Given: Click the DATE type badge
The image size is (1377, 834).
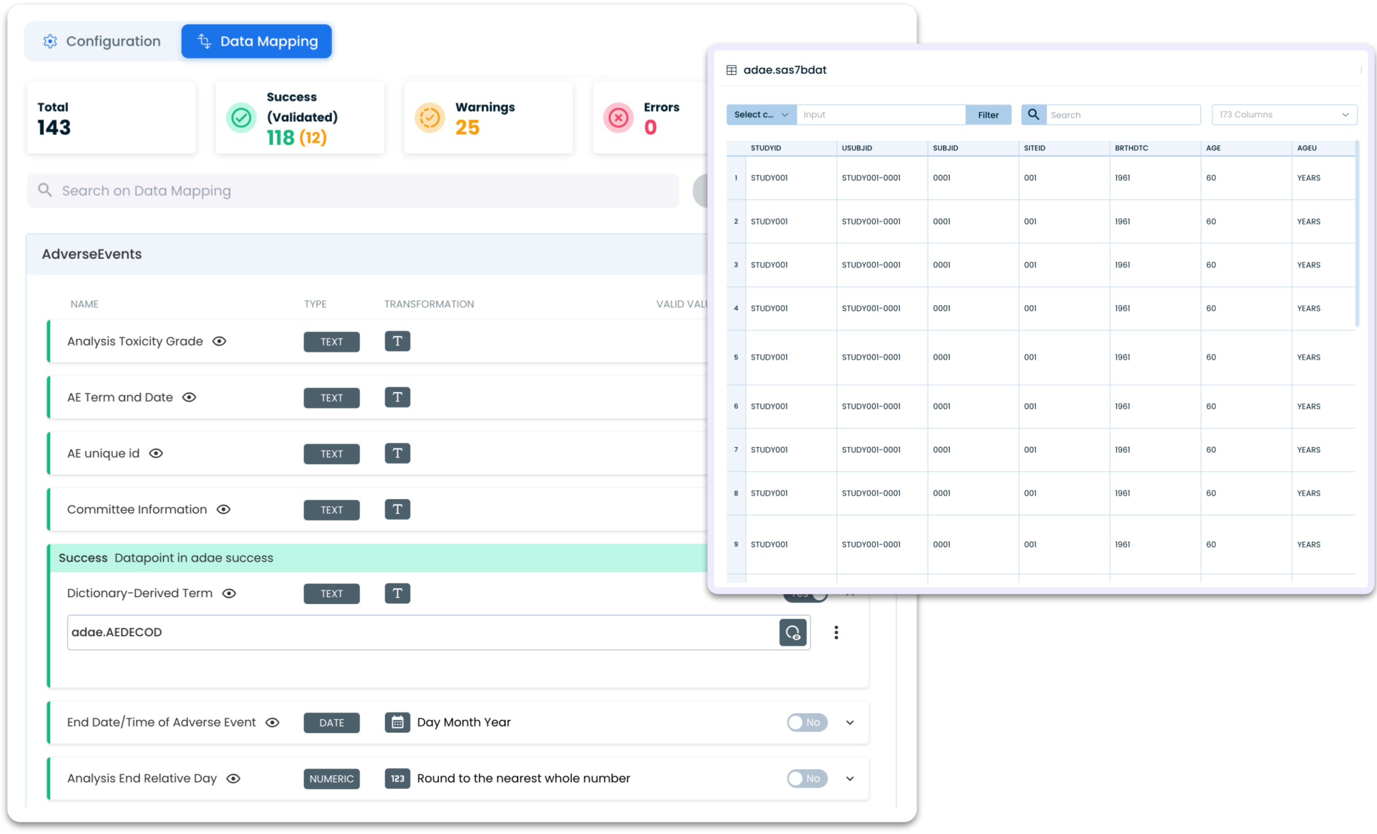Looking at the screenshot, I should [x=332, y=722].
